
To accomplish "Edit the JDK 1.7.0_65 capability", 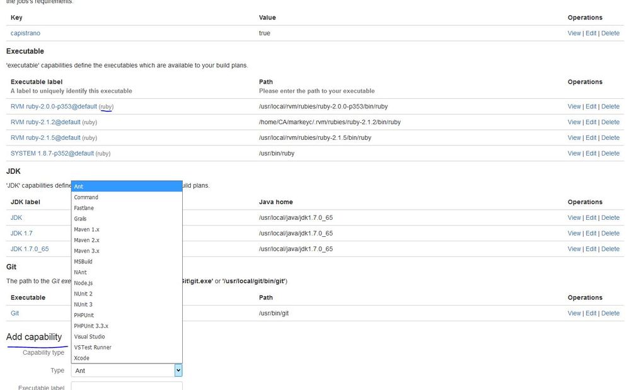I will point(591,249).
